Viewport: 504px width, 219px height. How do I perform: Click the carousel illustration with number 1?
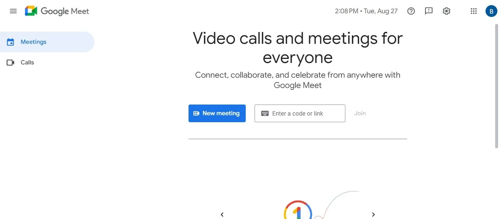298,210
